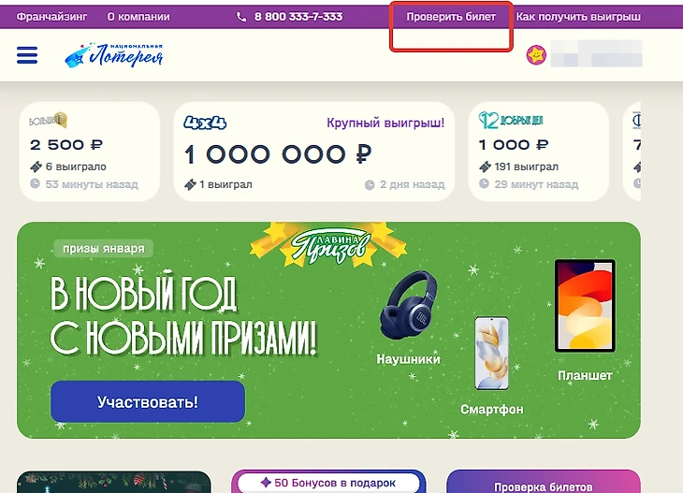The width and height of the screenshot is (683, 493).
Task: Click the phone handset icon
Action: pos(240,17)
